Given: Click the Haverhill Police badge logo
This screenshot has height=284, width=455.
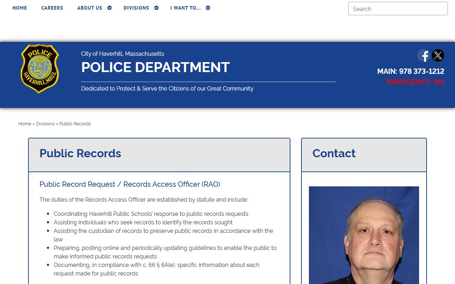Looking at the screenshot, I should [40, 69].
